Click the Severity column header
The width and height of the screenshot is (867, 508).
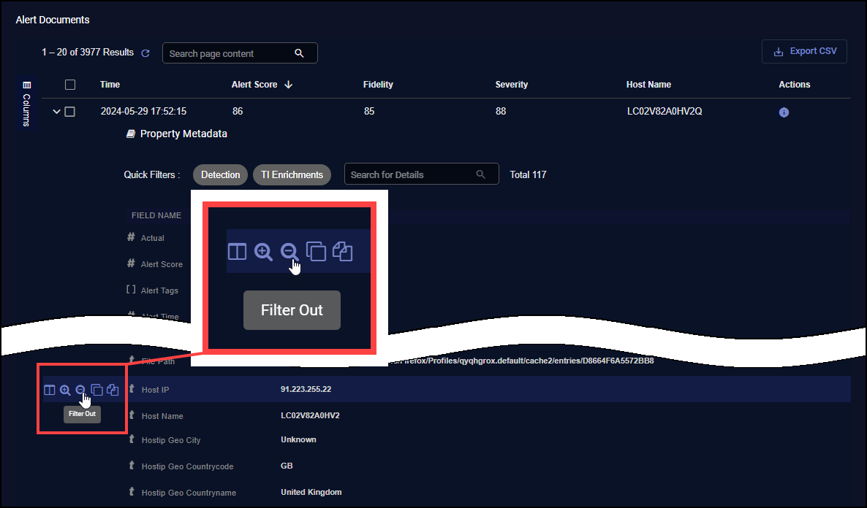pyautogui.click(x=511, y=85)
